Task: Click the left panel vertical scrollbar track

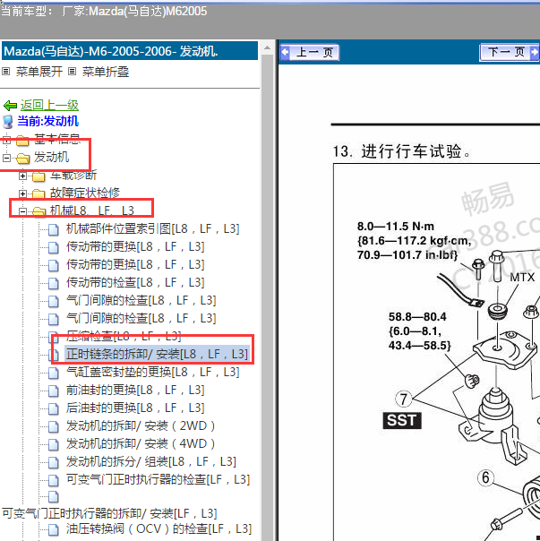Action: 267,296
